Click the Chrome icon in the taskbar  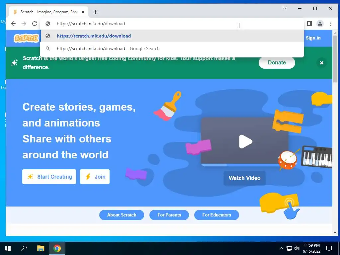click(x=57, y=248)
